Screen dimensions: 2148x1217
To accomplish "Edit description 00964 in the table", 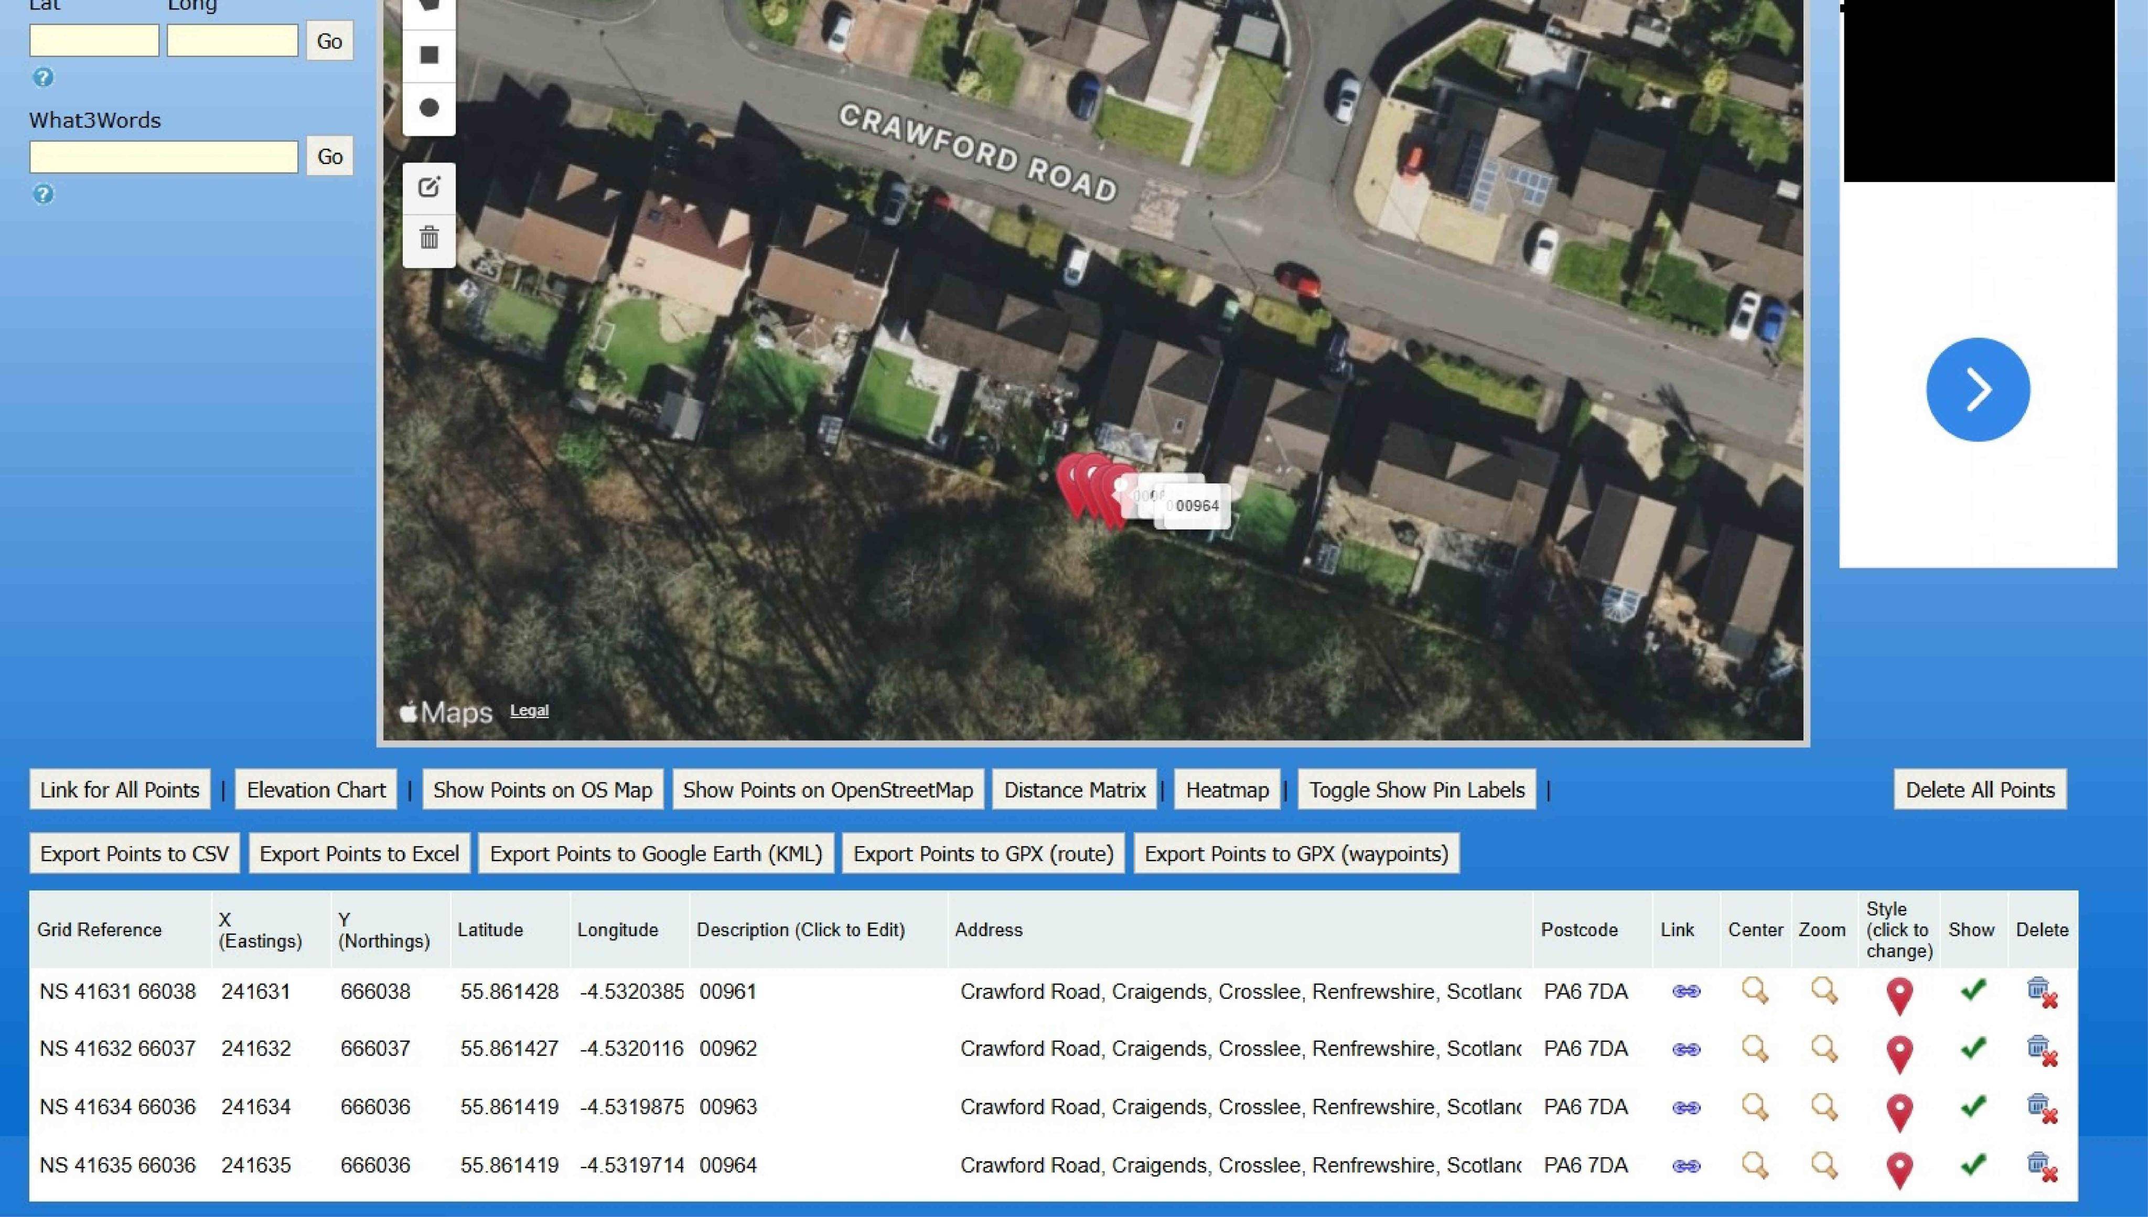I will (728, 1165).
